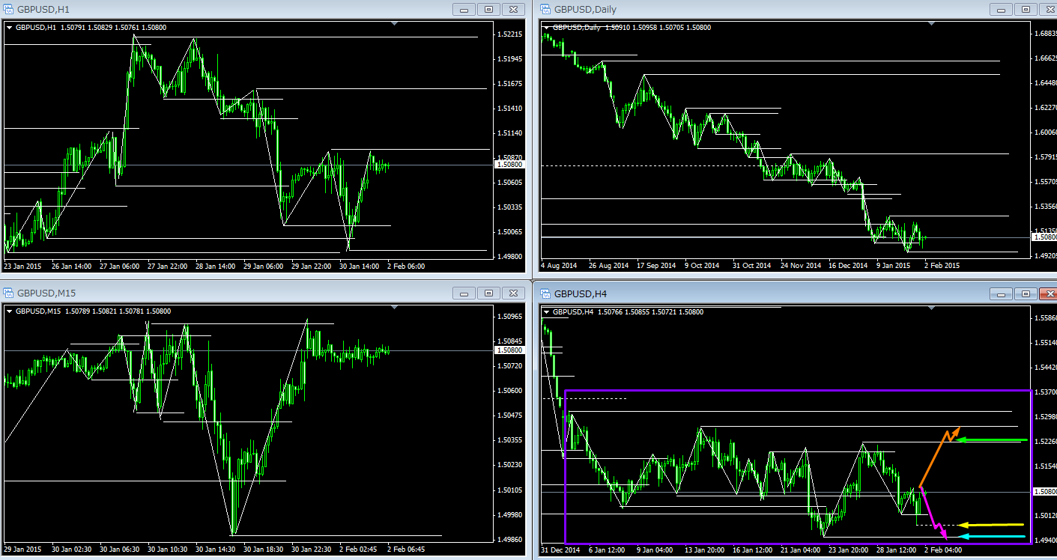1057x560 pixels.
Task: Close the GBPUSD,M15 chart window
Action: [513, 293]
